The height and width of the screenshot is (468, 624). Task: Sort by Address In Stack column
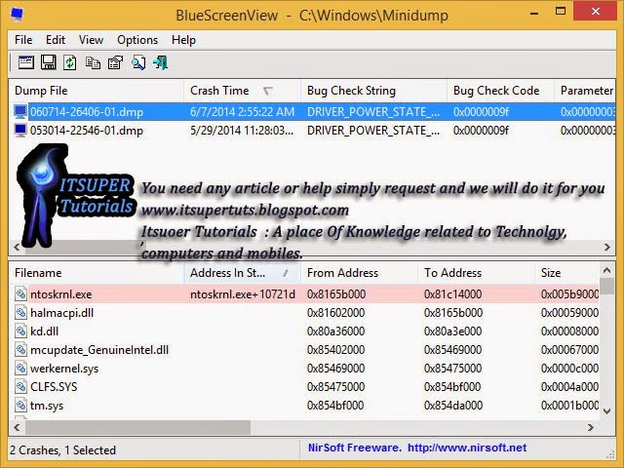(243, 273)
